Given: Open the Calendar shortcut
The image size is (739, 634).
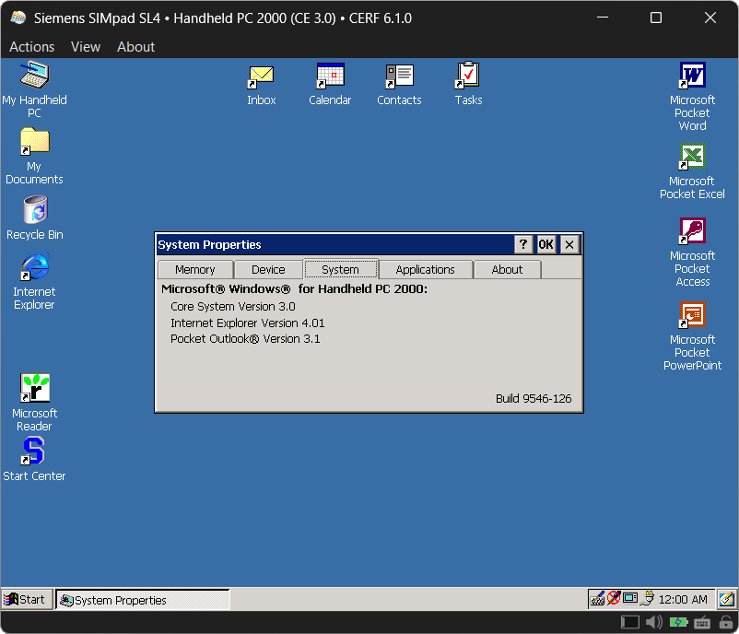Looking at the screenshot, I should click(330, 76).
